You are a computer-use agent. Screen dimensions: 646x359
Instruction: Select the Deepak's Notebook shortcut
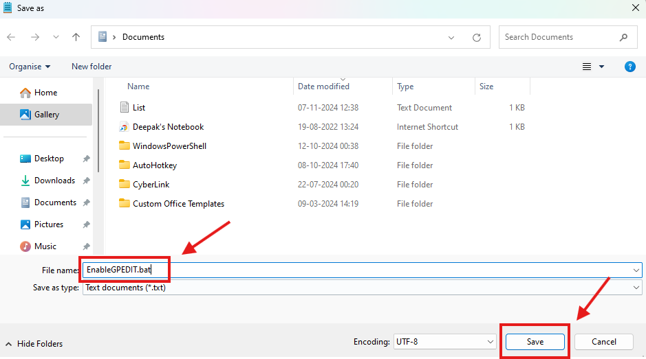tap(168, 127)
